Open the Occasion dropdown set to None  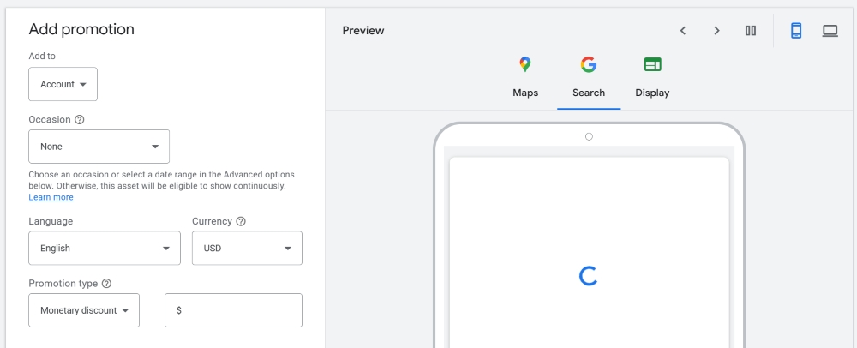99,147
